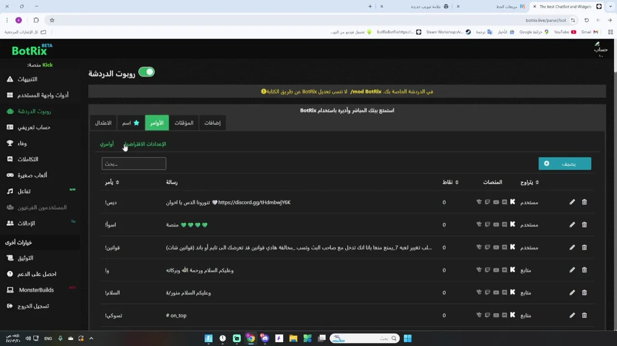Switch to the الأوامر tab
Viewport: 617px width, 346px height.
157,123
